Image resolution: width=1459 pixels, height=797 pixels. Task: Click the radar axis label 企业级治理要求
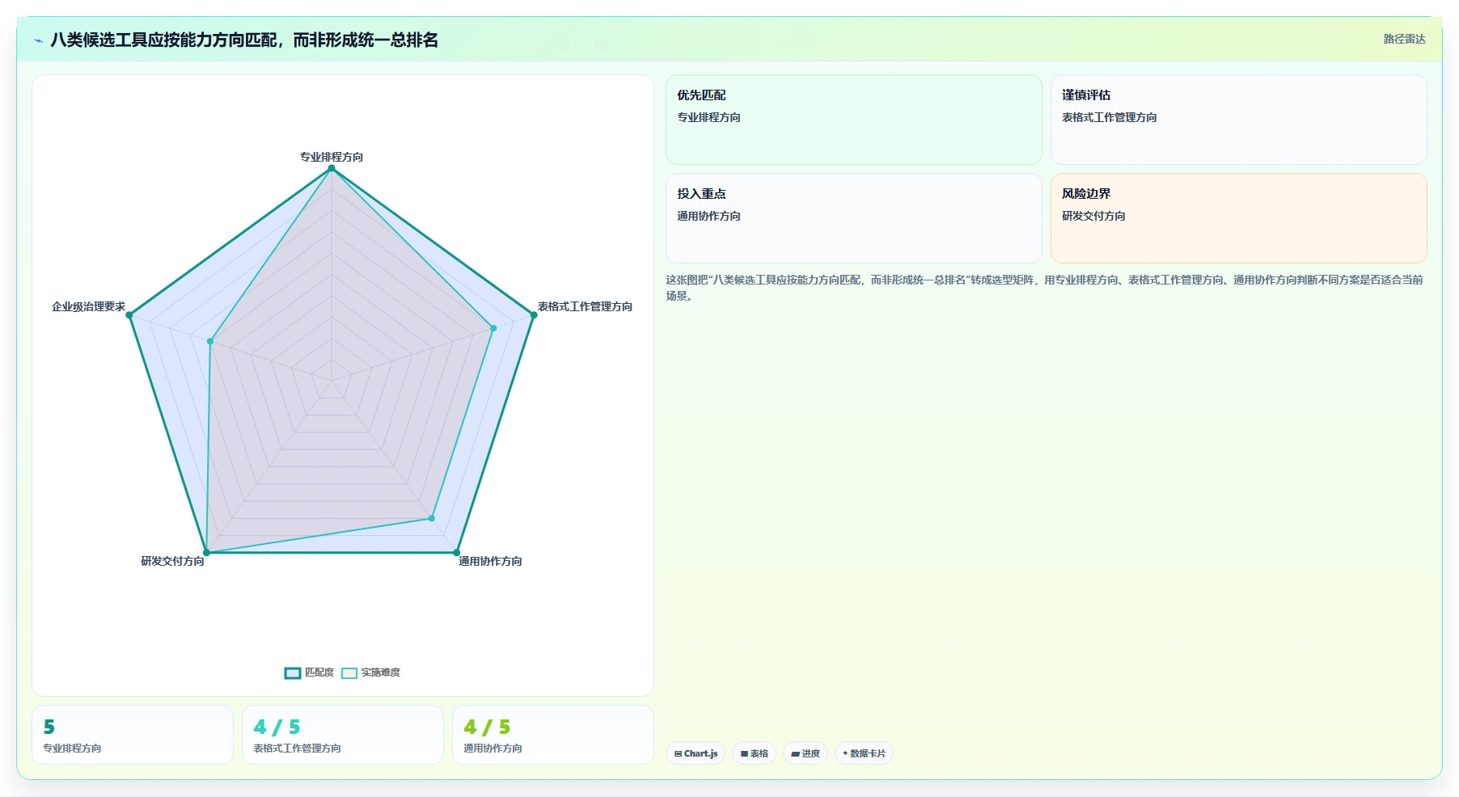[x=88, y=306]
